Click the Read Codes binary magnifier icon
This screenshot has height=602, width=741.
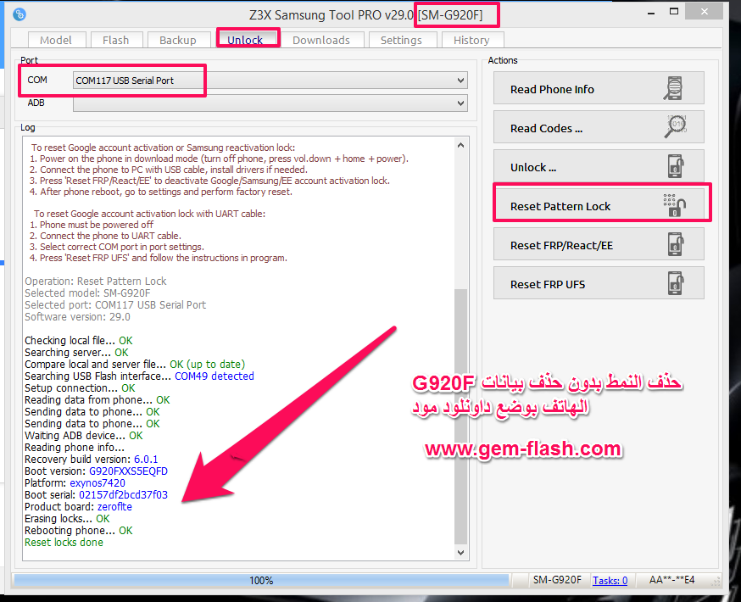677,126
